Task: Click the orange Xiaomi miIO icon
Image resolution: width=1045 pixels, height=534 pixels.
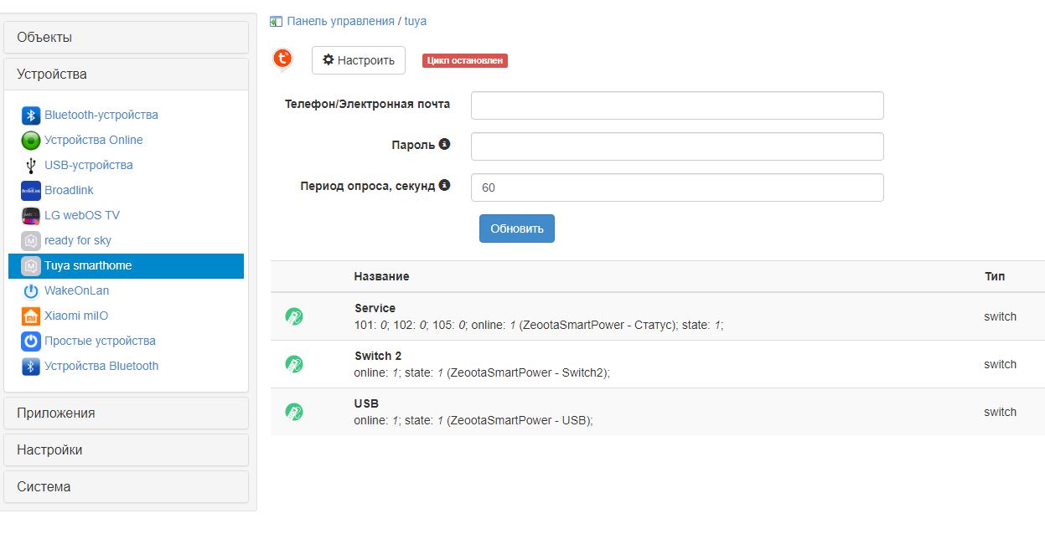Action: (x=31, y=316)
